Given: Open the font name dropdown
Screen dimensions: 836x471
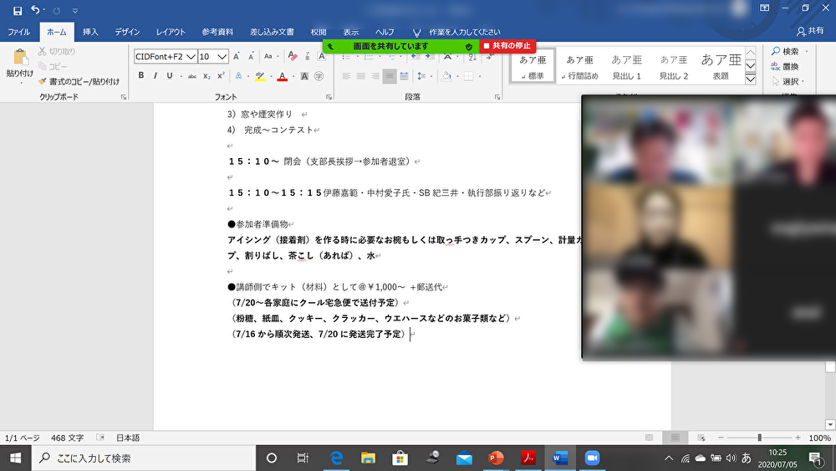Looking at the screenshot, I should pos(191,56).
